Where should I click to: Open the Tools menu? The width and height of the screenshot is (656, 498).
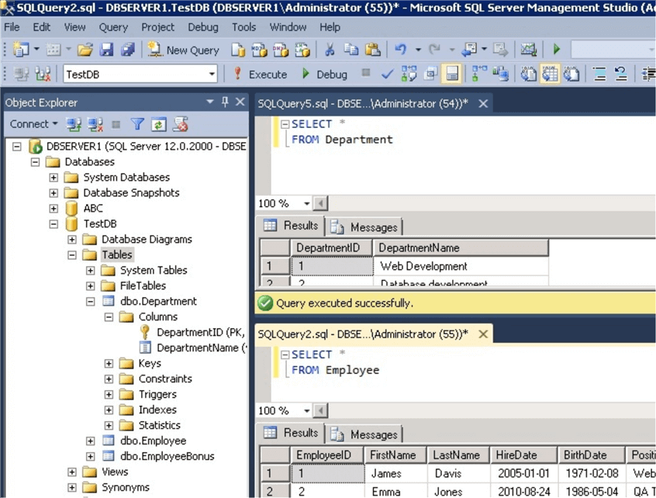point(244,27)
